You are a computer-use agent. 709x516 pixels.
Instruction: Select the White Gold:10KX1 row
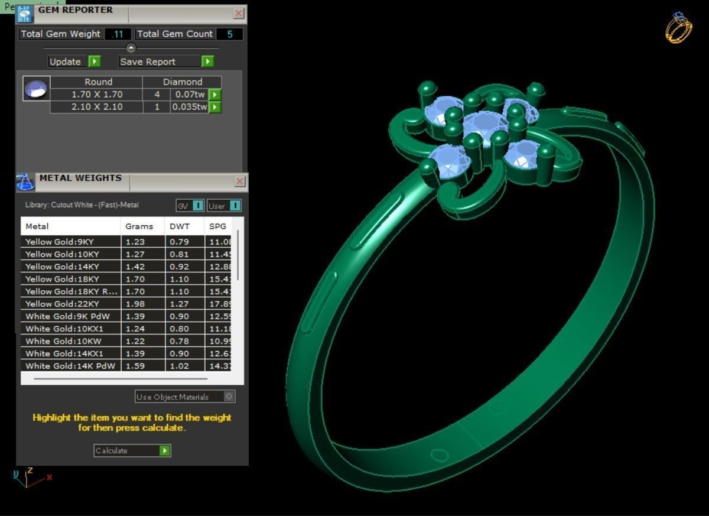[126, 329]
